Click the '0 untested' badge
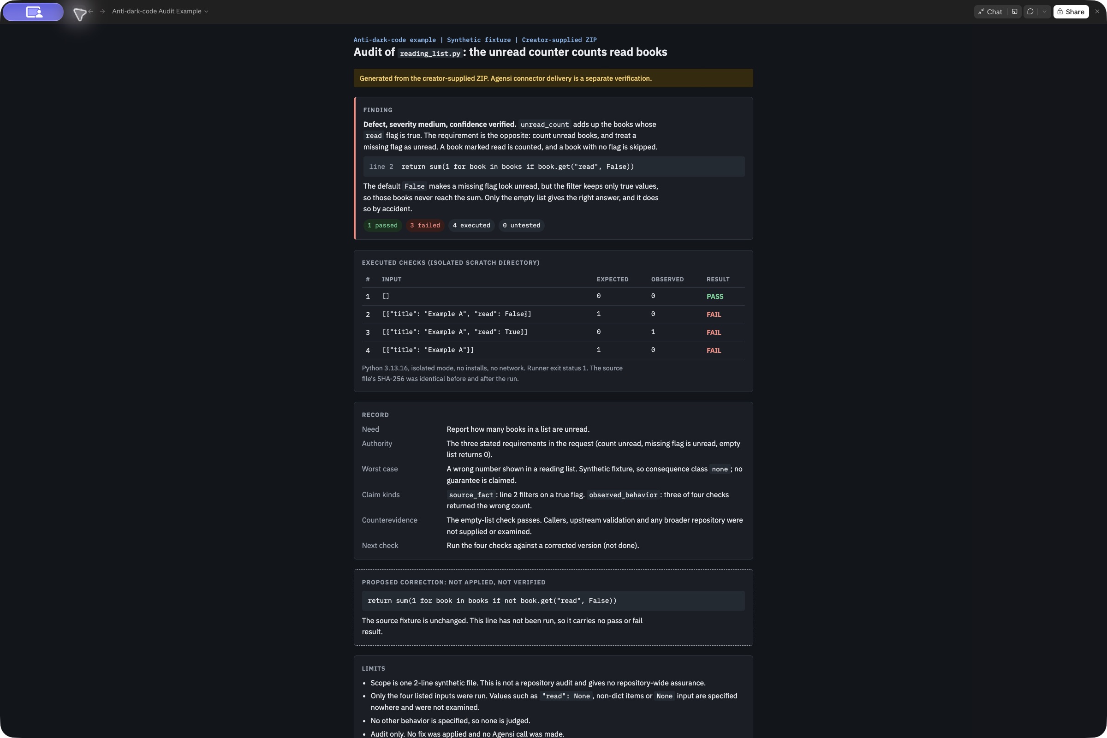Viewport: 1107px width, 738px height. pyautogui.click(x=522, y=226)
